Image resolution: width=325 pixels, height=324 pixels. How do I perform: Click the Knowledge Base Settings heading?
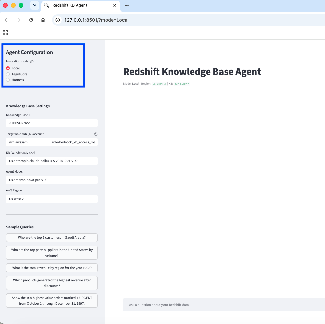click(28, 106)
